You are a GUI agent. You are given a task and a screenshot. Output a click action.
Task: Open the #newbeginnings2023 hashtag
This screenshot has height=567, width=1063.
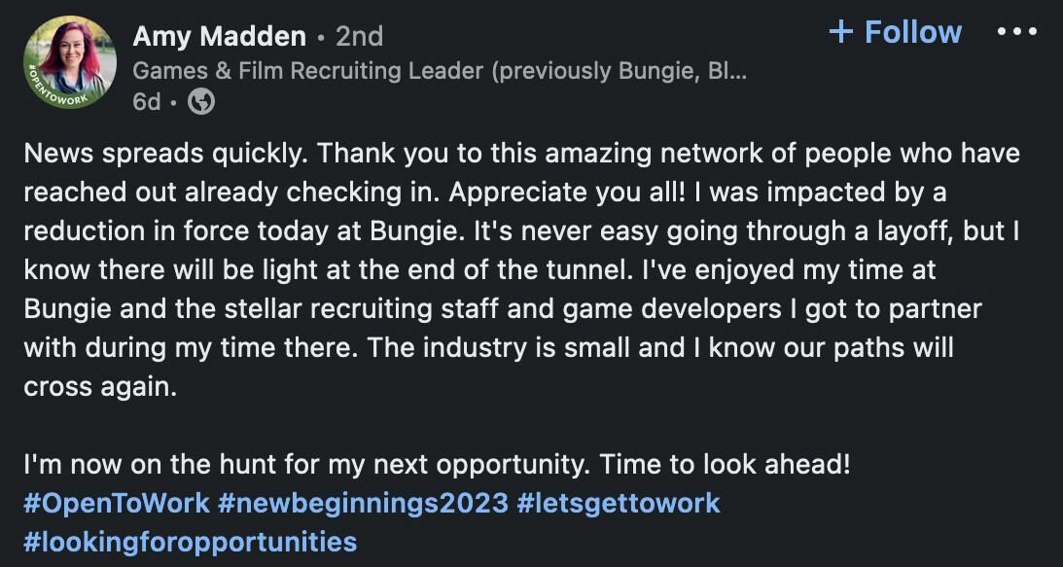(364, 503)
